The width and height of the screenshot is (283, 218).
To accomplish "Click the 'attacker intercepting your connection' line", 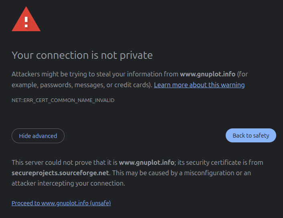I will pyautogui.click(x=68, y=183).
